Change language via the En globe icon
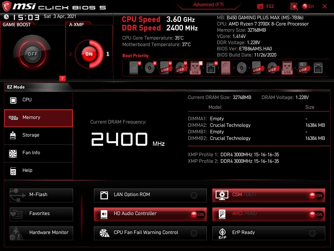 [308, 6]
